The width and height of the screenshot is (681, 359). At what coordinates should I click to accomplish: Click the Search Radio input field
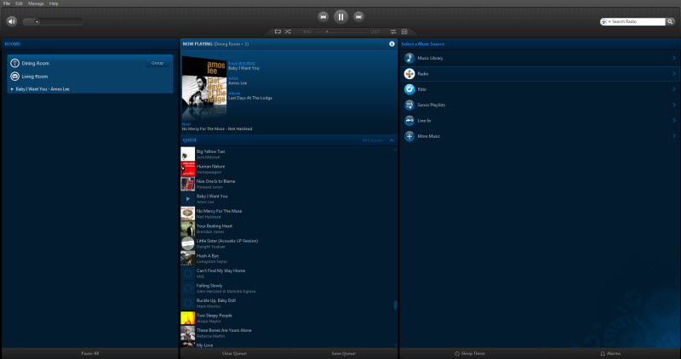coord(634,20)
